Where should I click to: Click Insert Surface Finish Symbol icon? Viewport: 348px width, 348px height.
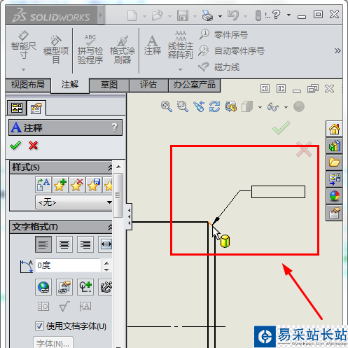64,306
